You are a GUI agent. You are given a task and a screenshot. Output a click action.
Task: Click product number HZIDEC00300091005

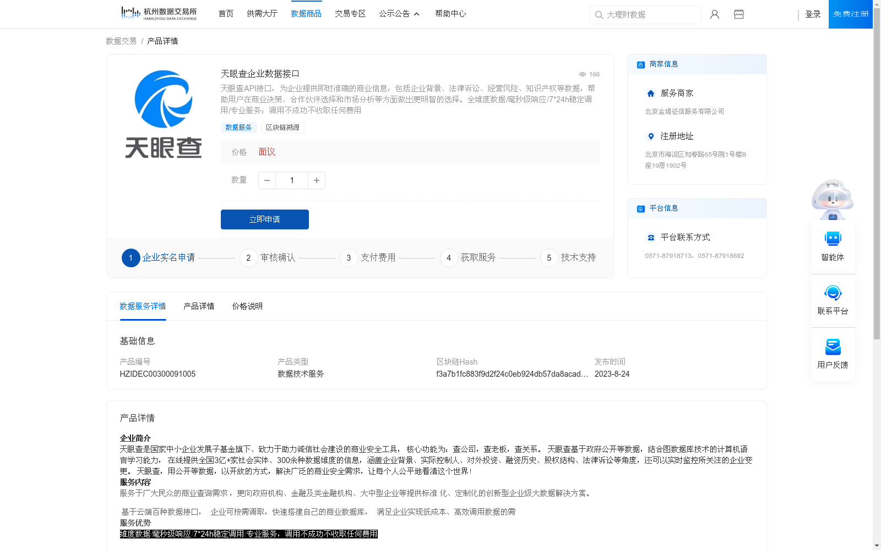tap(157, 374)
